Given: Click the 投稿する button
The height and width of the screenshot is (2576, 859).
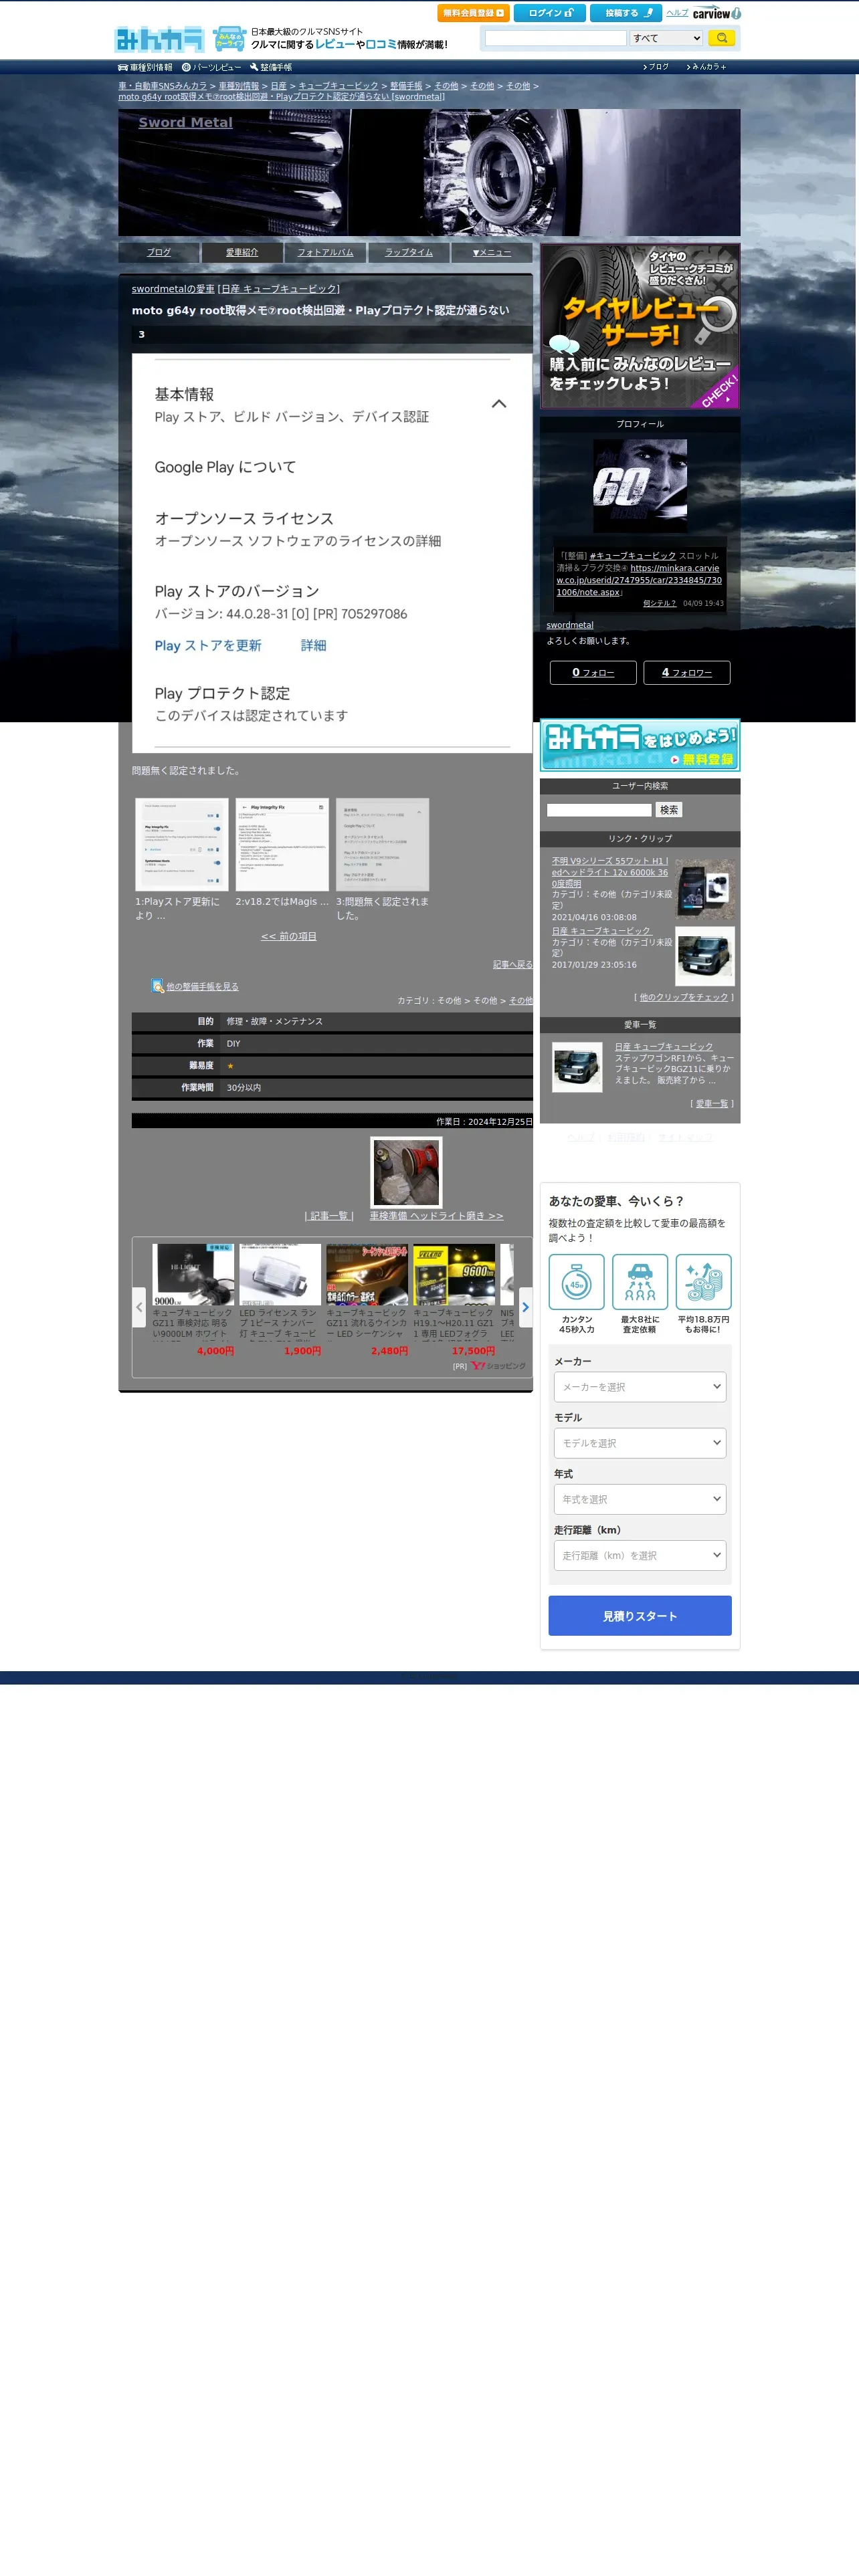Looking at the screenshot, I should [x=626, y=13].
